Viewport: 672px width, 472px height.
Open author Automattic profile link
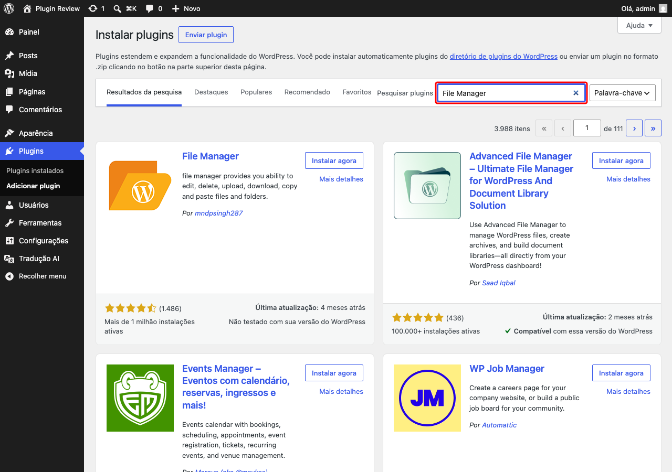pos(499,425)
